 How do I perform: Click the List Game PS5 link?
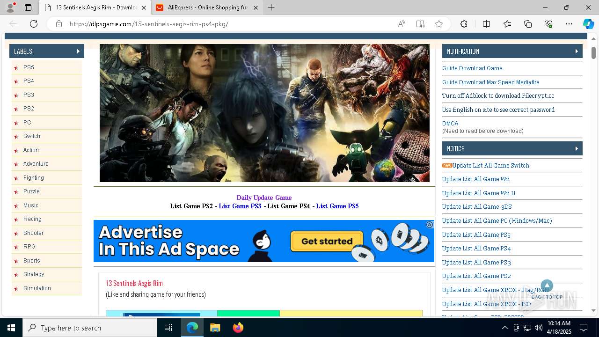tap(337, 206)
